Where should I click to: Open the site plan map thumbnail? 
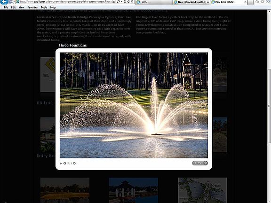[x=202, y=190]
